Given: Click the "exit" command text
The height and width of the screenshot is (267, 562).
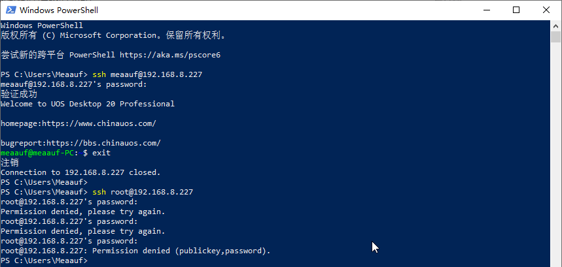Looking at the screenshot, I should 101,153.
